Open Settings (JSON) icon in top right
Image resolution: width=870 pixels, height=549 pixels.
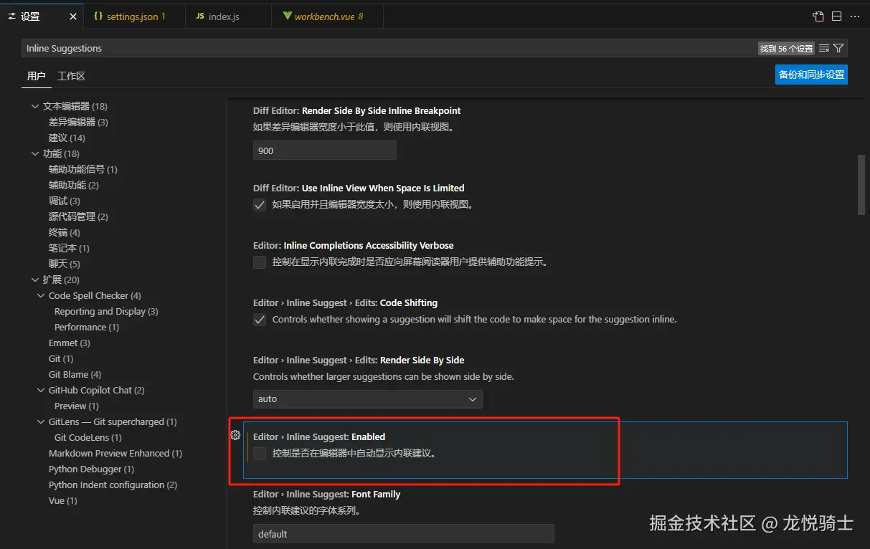[818, 16]
